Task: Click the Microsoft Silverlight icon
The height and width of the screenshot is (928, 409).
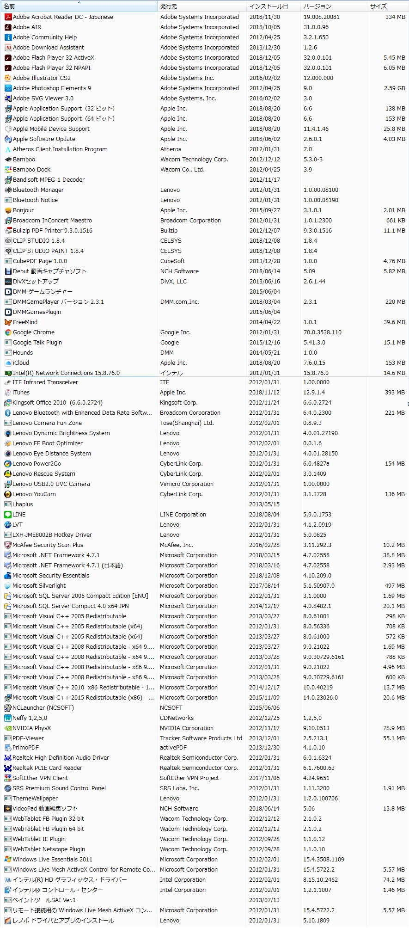Action: pyautogui.click(x=7, y=585)
